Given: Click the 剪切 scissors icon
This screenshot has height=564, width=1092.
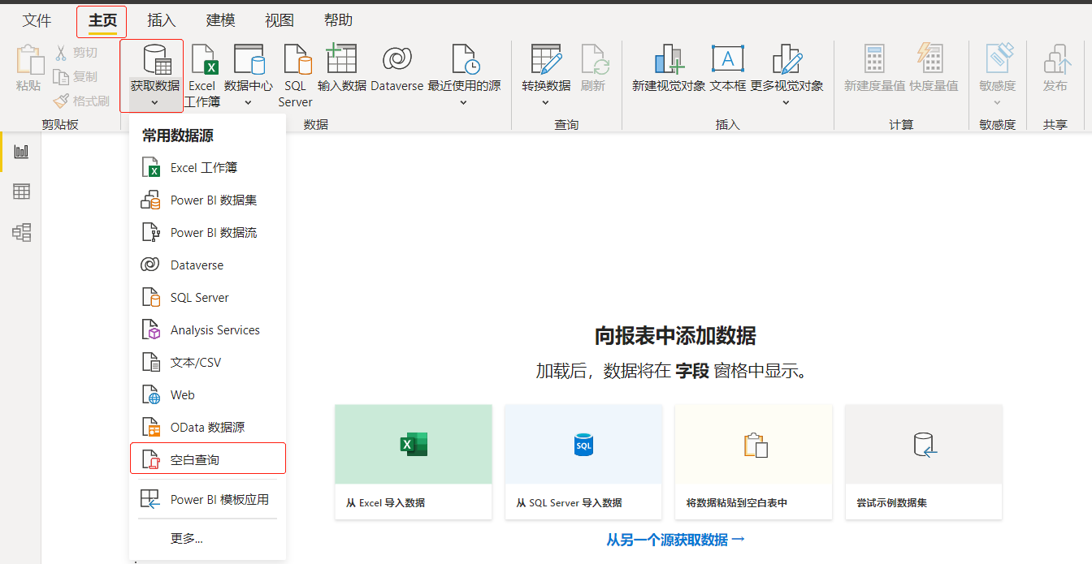Looking at the screenshot, I should coord(62,53).
